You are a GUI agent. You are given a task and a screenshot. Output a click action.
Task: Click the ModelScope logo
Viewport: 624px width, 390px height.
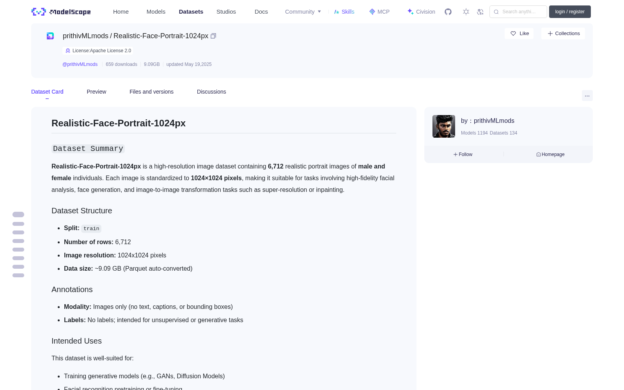coord(61,12)
